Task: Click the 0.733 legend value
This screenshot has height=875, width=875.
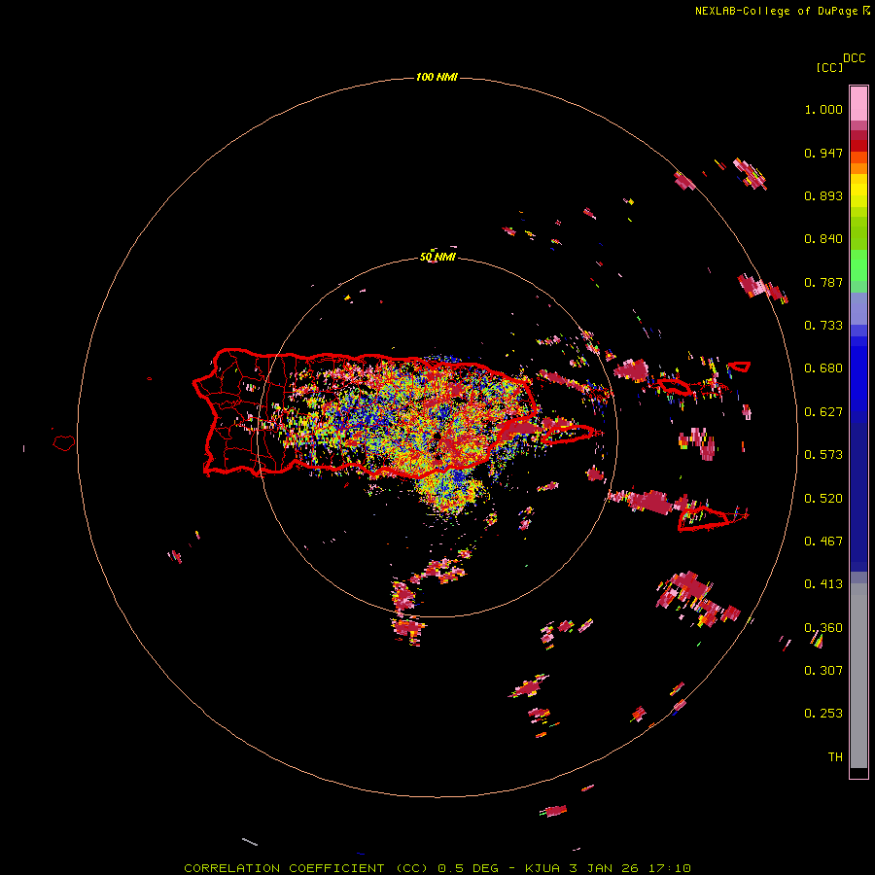Action: click(823, 326)
